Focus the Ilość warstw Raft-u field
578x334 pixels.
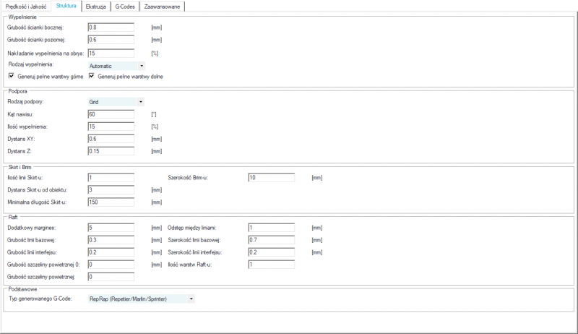[x=271, y=264]
